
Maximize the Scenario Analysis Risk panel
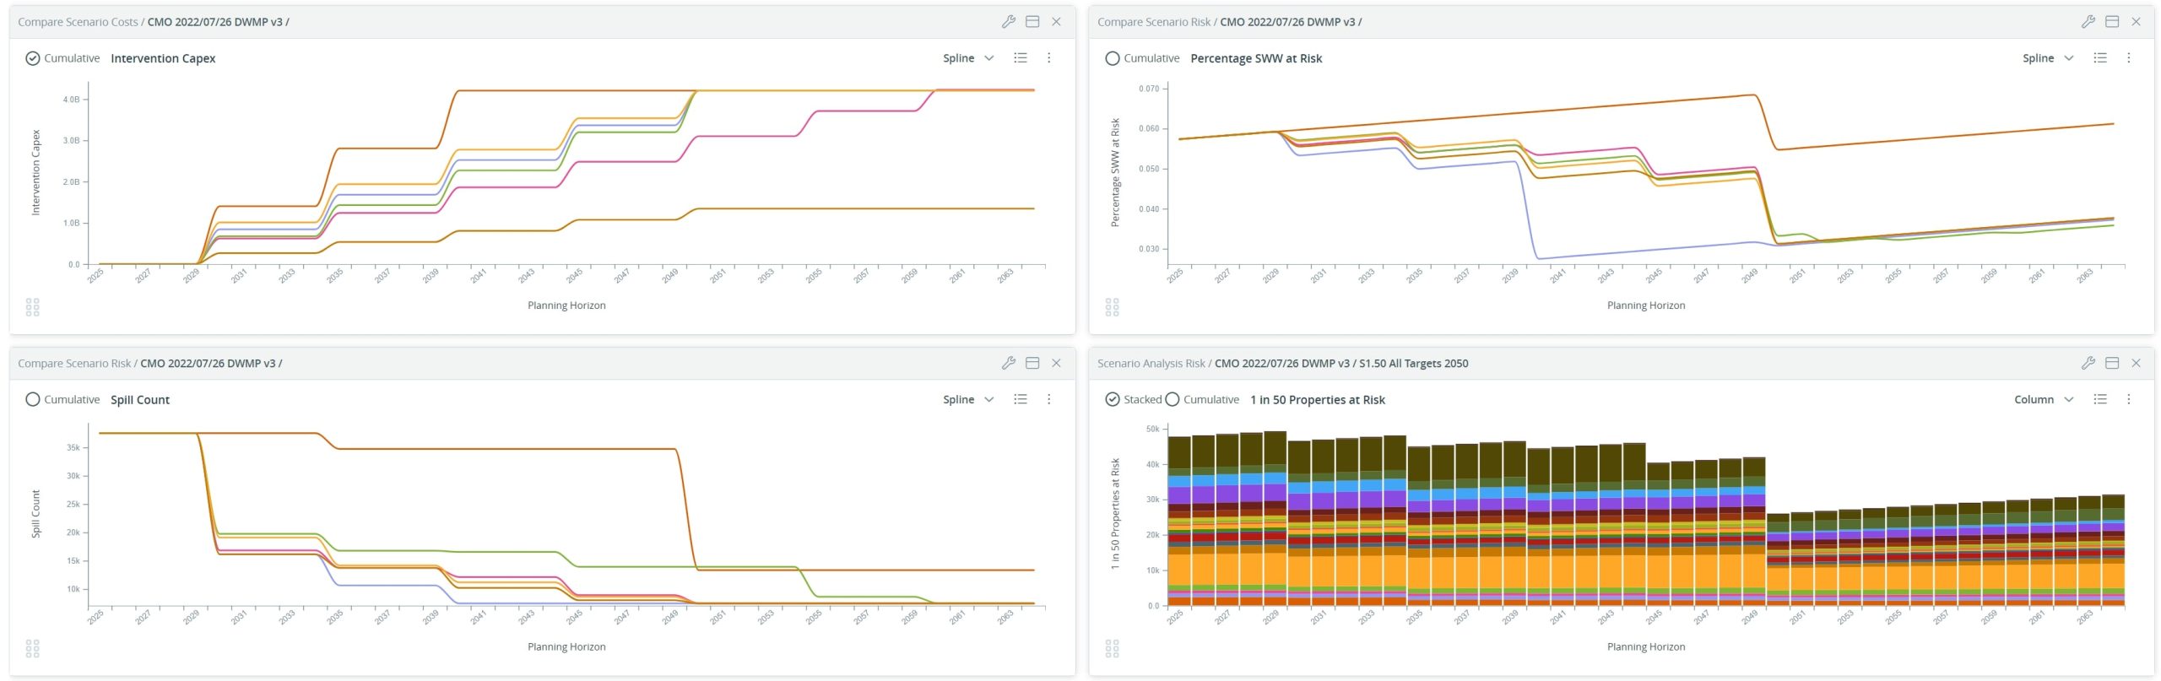pos(2112,363)
